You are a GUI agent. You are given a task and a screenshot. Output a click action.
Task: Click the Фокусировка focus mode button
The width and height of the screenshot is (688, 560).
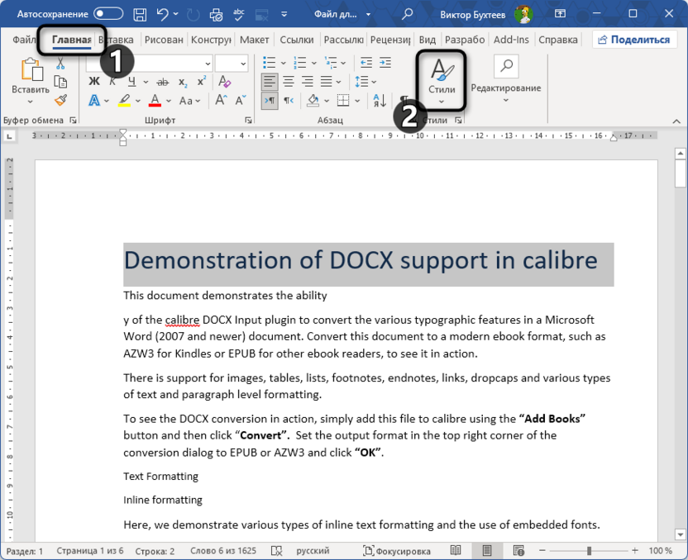pos(397,551)
